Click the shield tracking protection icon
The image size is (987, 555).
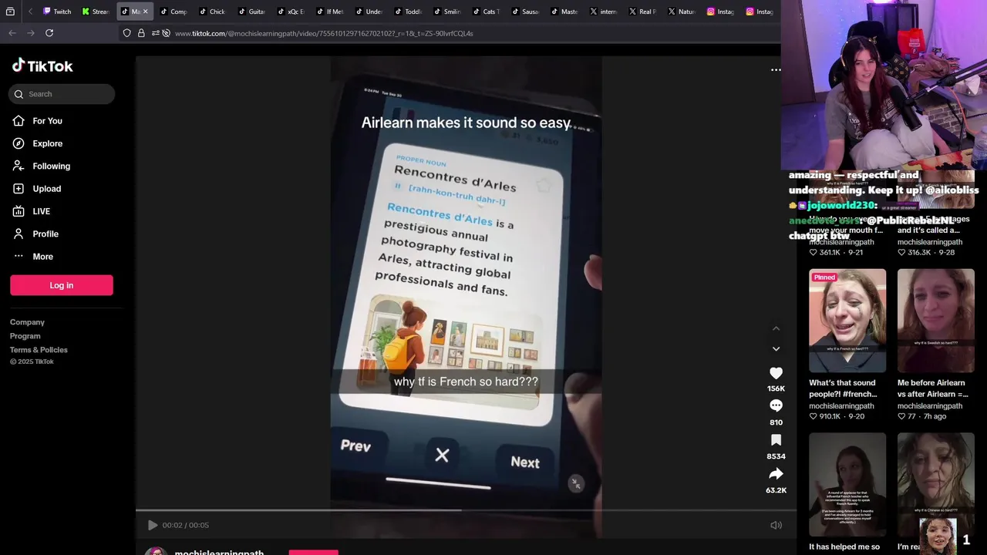pos(127,33)
